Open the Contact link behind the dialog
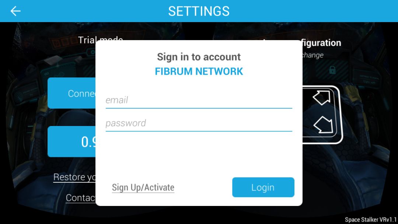Viewport: 398px width, 224px height. pos(80,198)
